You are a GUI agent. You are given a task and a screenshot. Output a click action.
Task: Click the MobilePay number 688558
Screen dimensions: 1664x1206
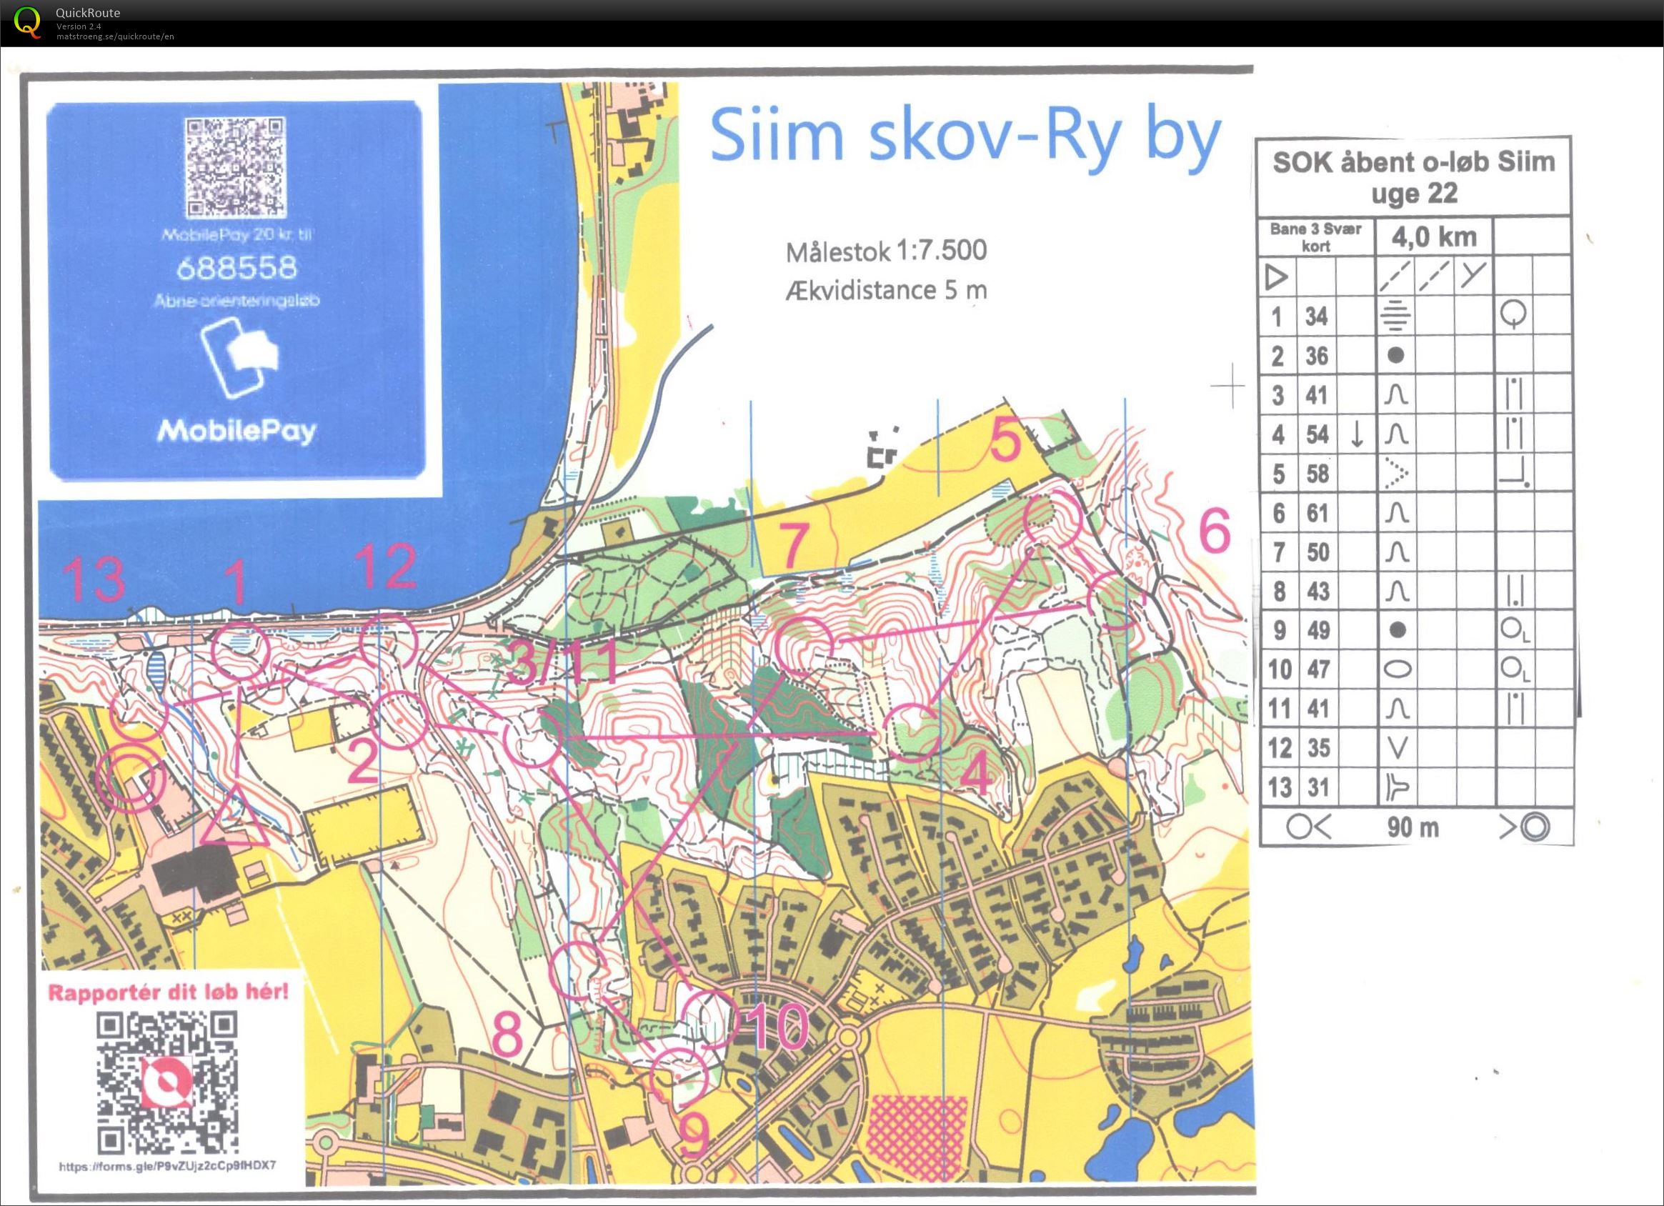pyautogui.click(x=236, y=268)
